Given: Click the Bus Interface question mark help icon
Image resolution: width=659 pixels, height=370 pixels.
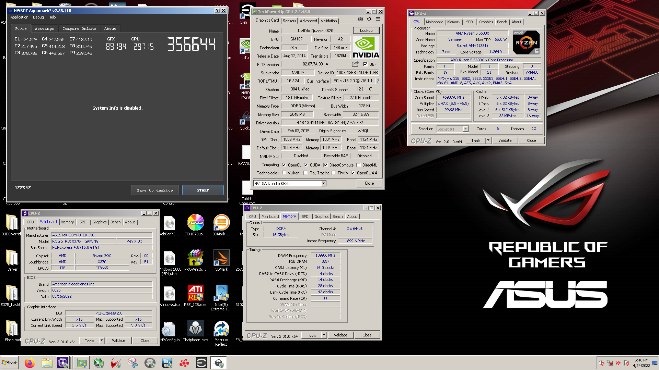Looking at the screenshot, I should coord(378,81).
